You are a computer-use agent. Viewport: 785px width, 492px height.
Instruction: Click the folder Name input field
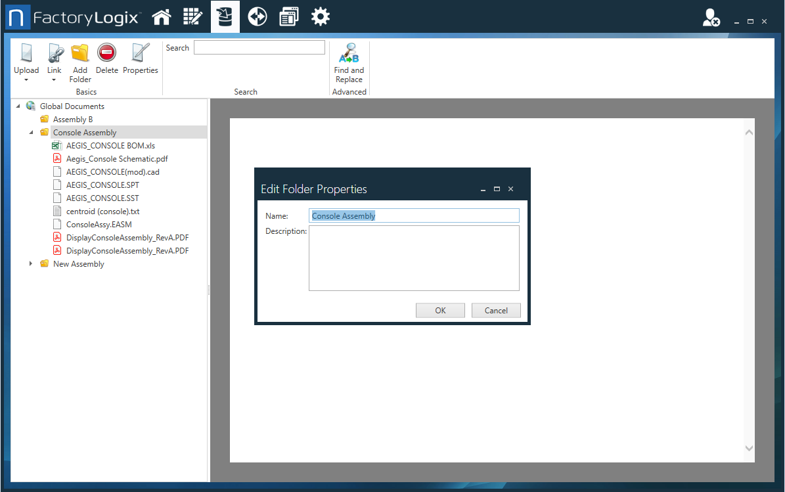414,215
